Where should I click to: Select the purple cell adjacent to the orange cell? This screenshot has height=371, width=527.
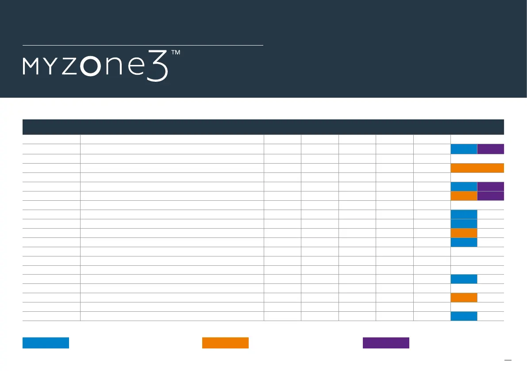pos(491,196)
